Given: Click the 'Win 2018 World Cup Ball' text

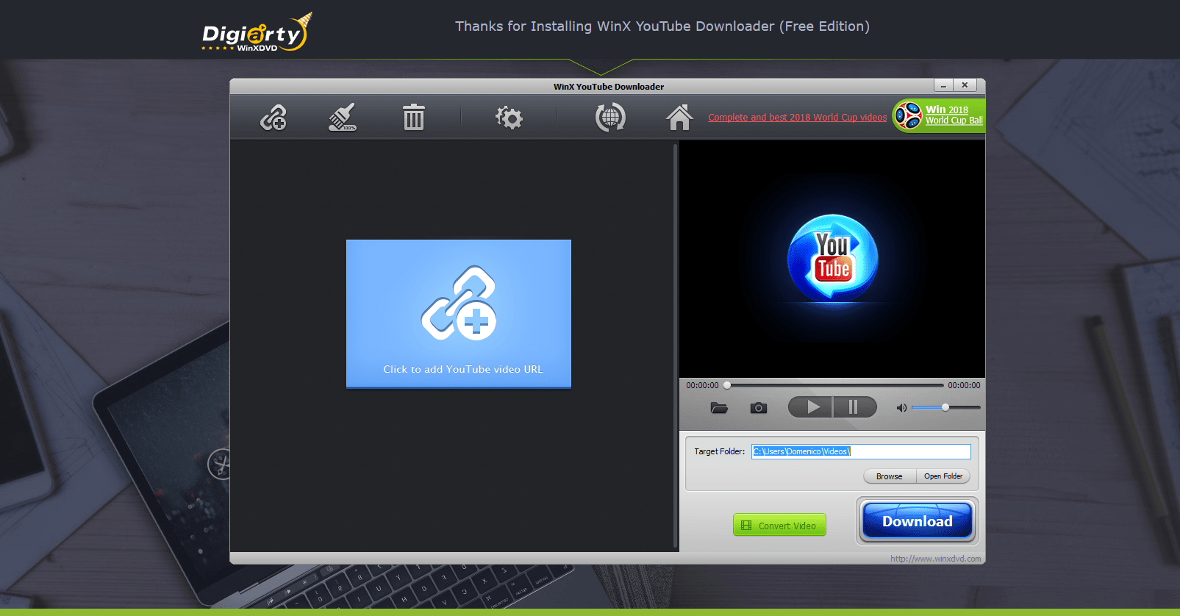Looking at the screenshot, I should point(954,115).
